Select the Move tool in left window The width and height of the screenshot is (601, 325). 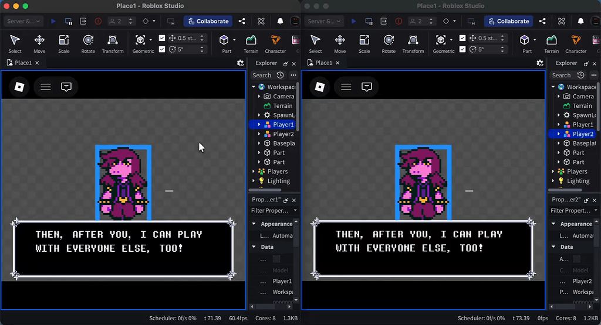click(x=39, y=44)
